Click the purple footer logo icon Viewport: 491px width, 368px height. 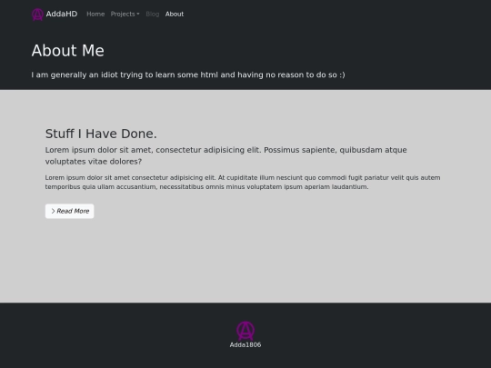coord(245,331)
